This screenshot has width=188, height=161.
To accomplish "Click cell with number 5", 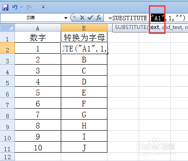I will pos(38,92).
